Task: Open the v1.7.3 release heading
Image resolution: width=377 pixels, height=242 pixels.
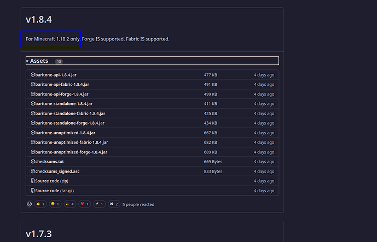Action: 38,234
